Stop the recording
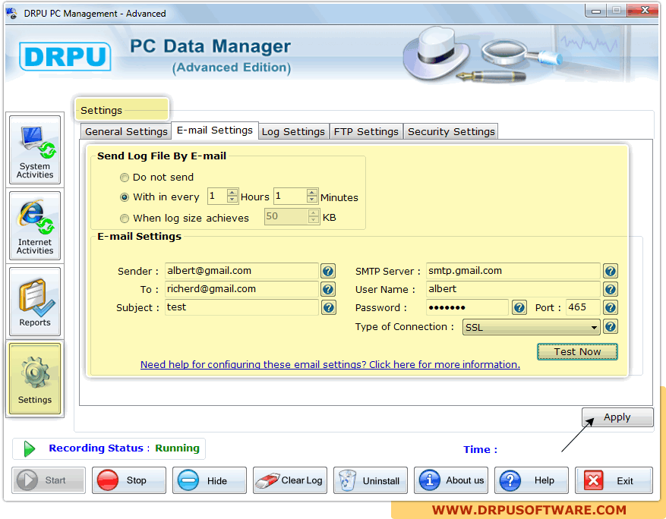Viewport: 666px width, 519px height. pos(128,480)
